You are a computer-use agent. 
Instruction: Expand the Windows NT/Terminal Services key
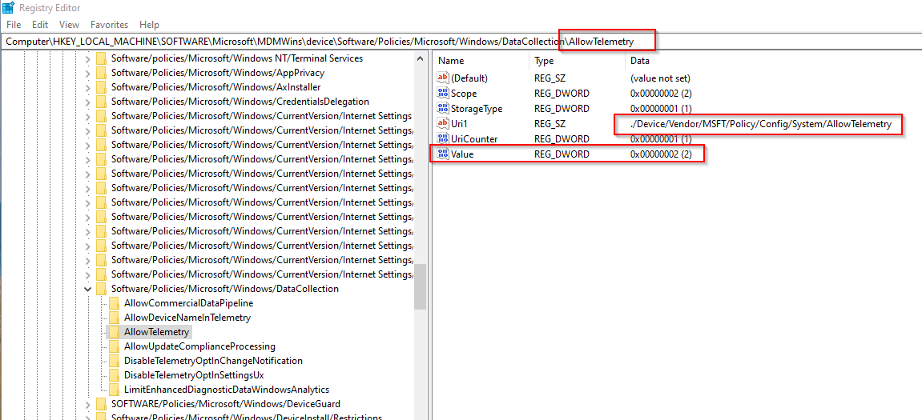(x=88, y=58)
